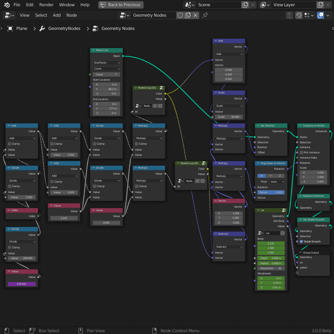Click the parent node tree arrow icon
This screenshot has width=334, height=334.
pyautogui.click(x=289, y=15)
